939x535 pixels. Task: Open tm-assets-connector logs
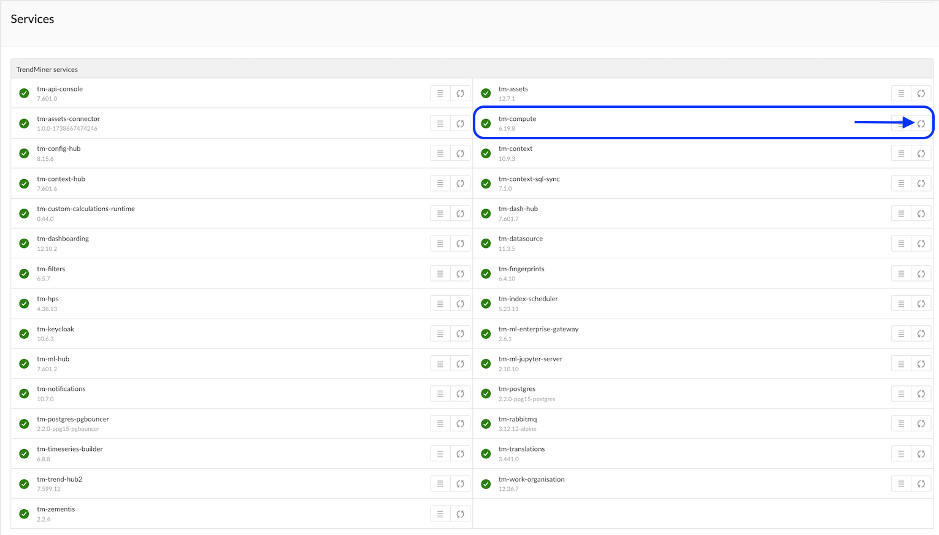440,123
